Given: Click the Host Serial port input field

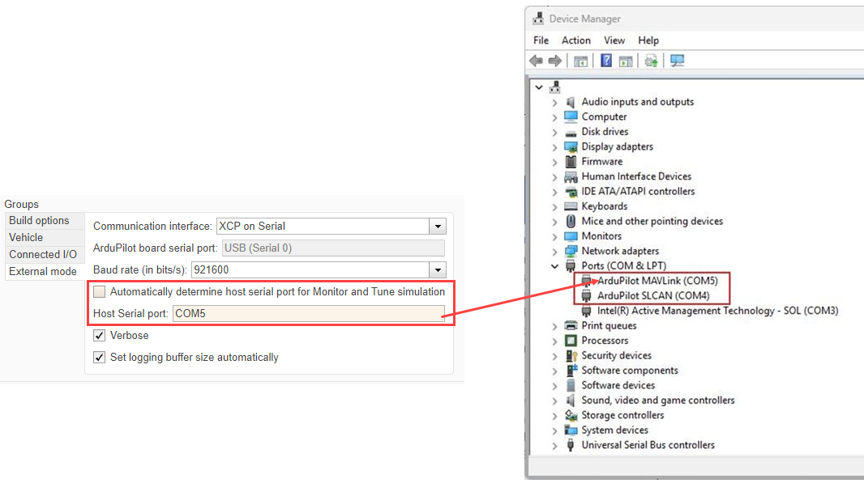Looking at the screenshot, I should 308,313.
